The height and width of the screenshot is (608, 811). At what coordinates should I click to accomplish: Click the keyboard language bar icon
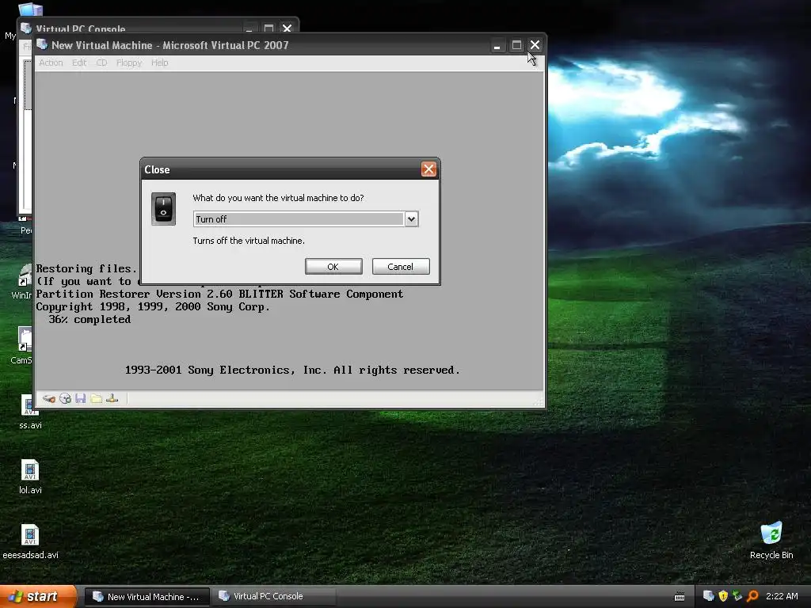680,597
